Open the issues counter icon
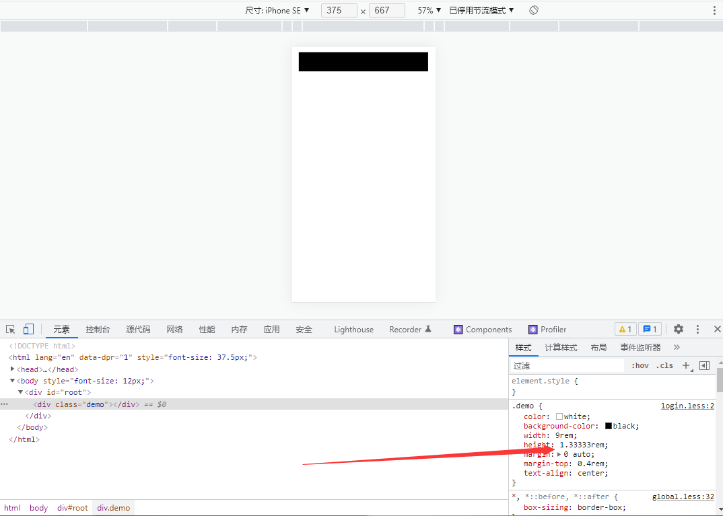The image size is (723, 516). click(x=649, y=329)
